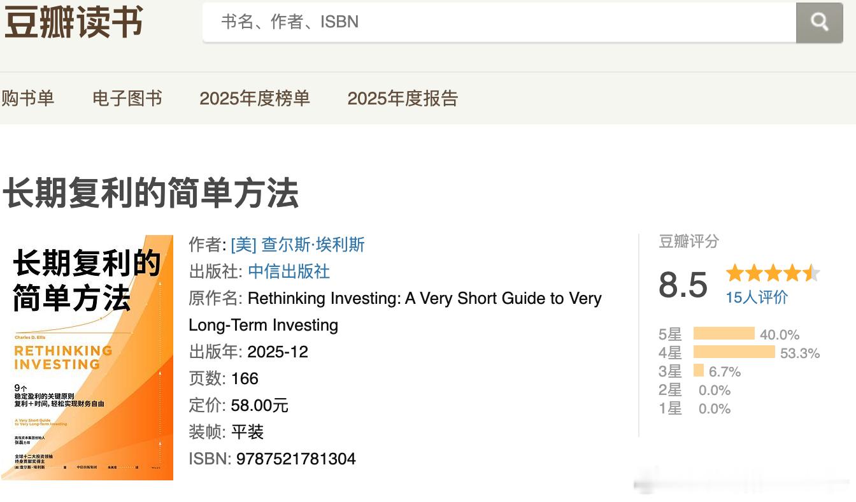
Task: Open the 中信出版社 publisher link
Action: pyautogui.click(x=288, y=271)
